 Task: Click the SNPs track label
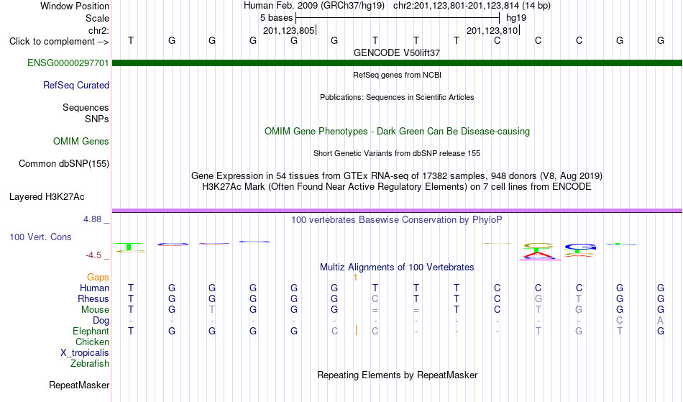[x=97, y=119]
